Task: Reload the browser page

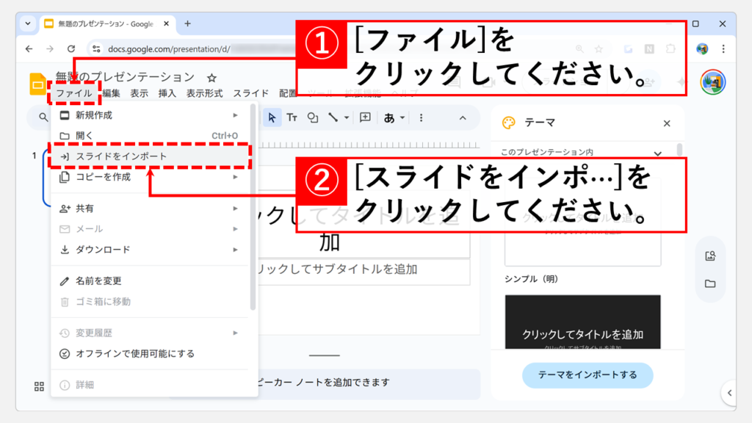Action: point(71,49)
